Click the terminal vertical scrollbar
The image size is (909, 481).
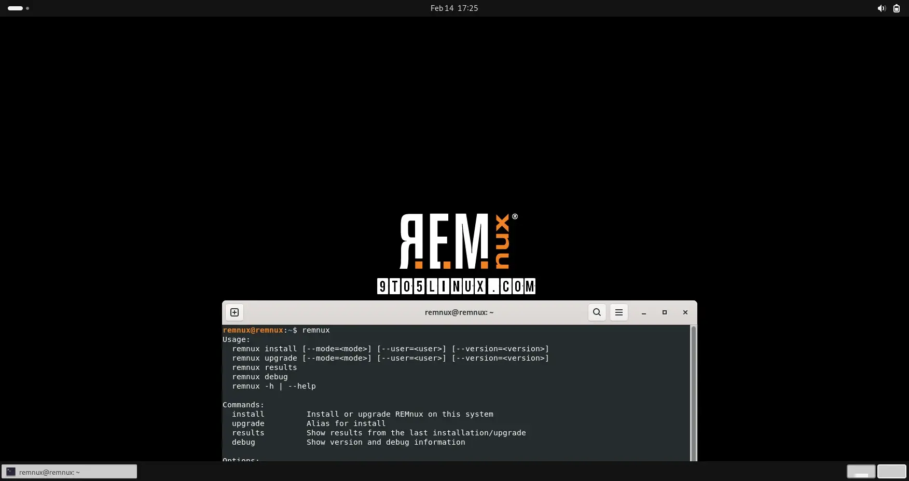pyautogui.click(x=693, y=393)
